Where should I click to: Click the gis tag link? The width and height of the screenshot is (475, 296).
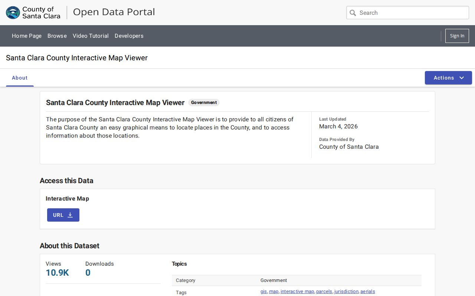[x=263, y=292]
